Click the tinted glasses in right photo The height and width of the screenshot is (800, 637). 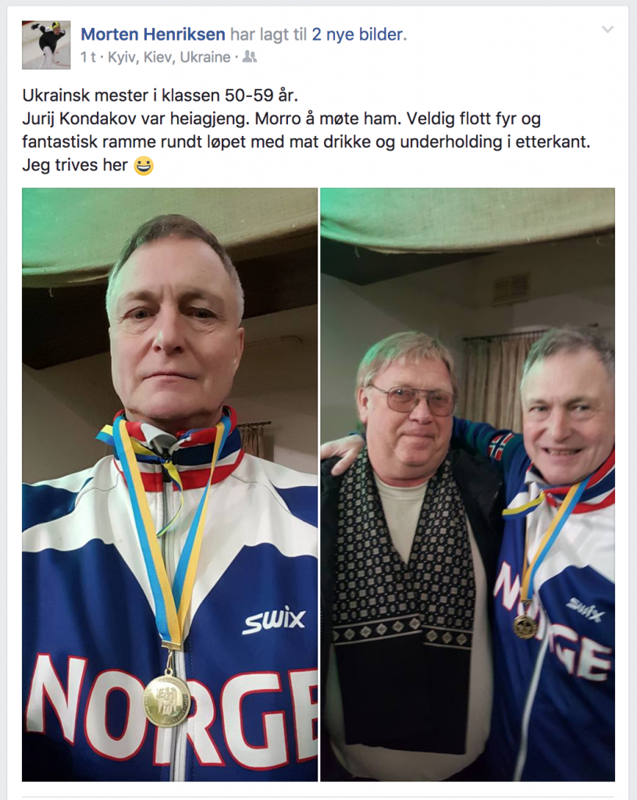[412, 398]
